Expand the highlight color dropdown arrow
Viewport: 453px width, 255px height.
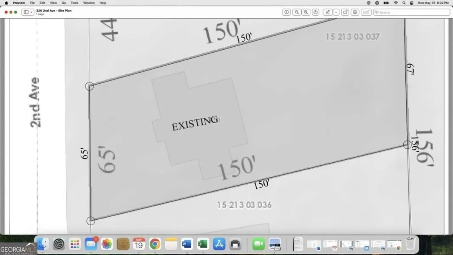(x=336, y=12)
